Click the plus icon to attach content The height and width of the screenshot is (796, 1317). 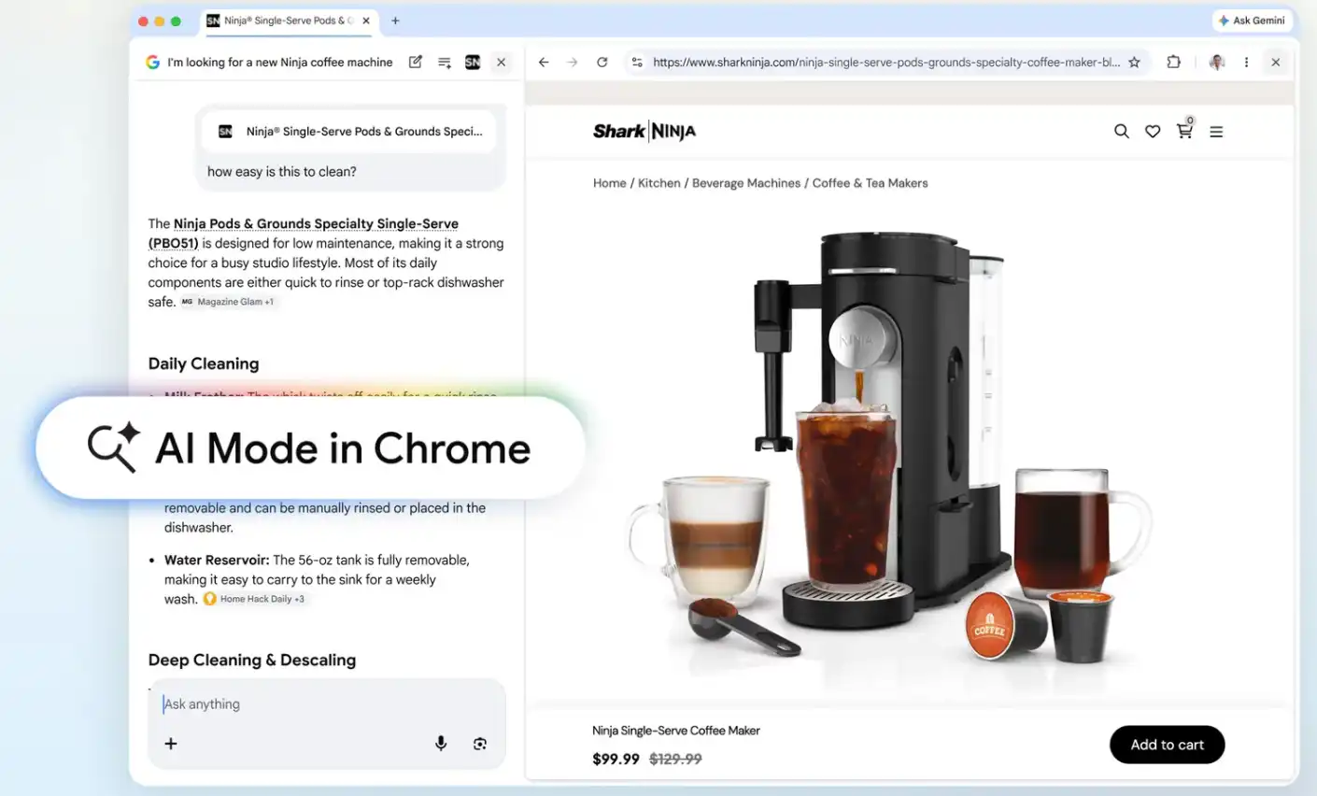170,743
